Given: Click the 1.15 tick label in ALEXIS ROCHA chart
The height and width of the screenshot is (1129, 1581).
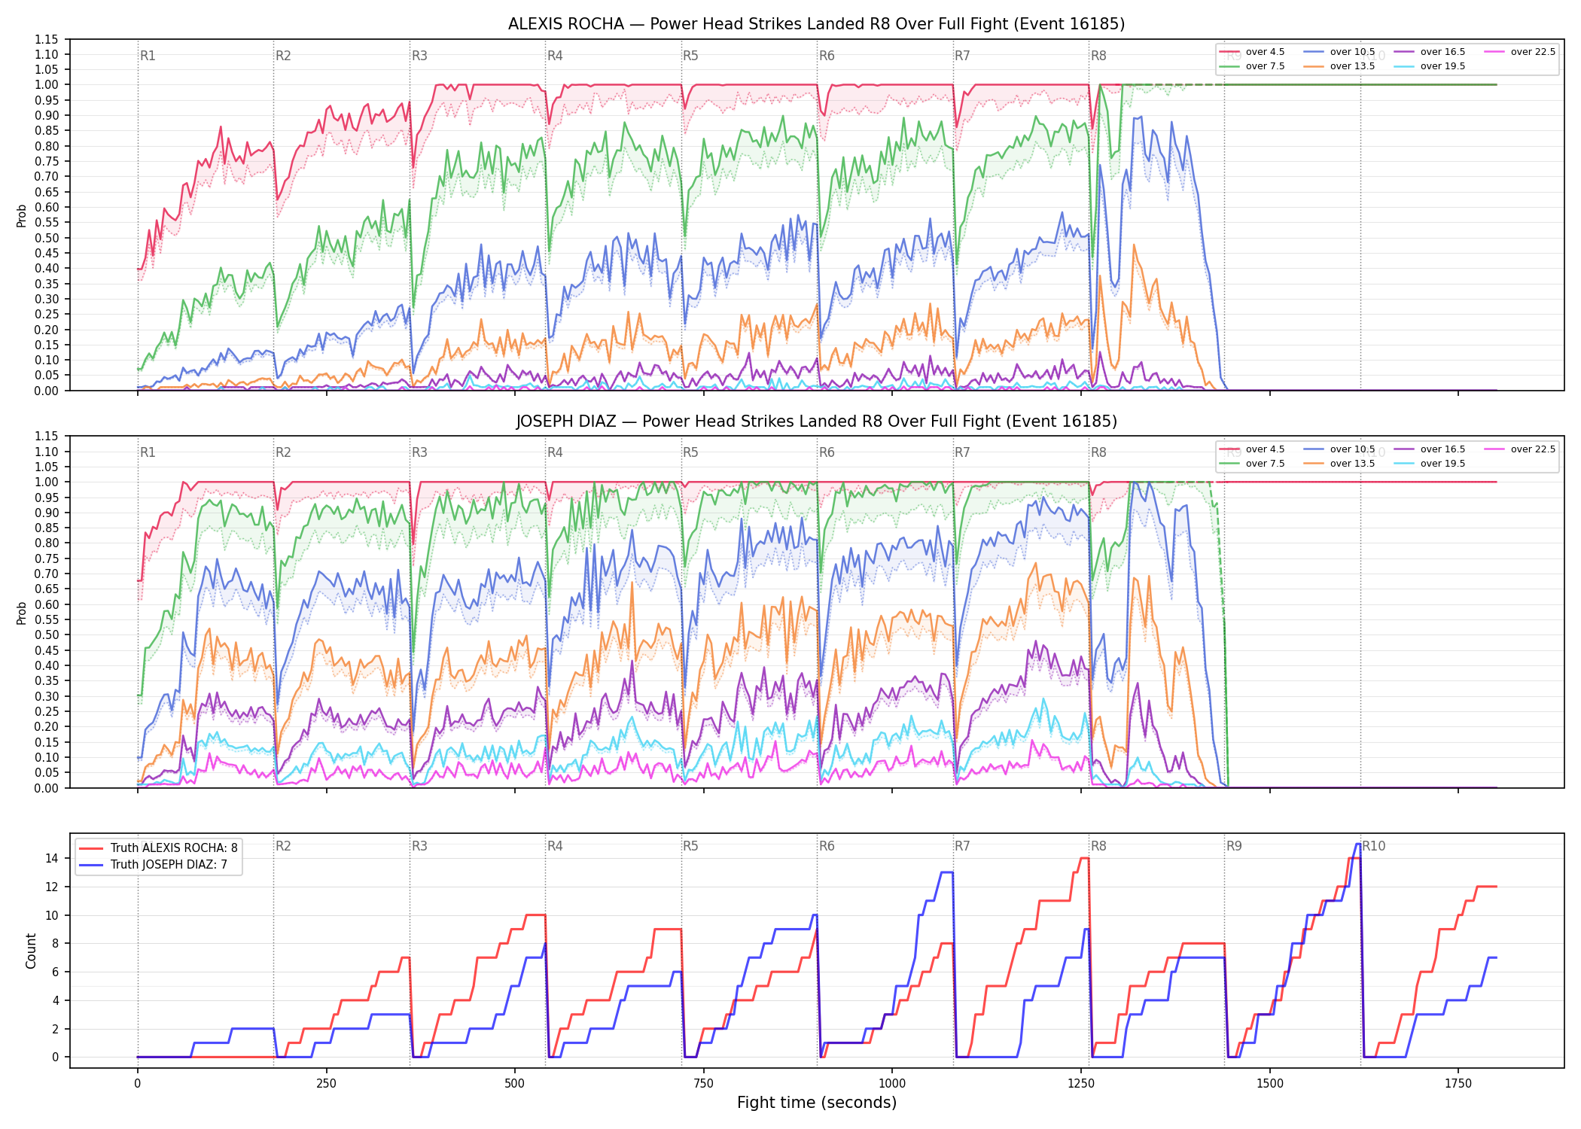Looking at the screenshot, I should coord(47,39).
